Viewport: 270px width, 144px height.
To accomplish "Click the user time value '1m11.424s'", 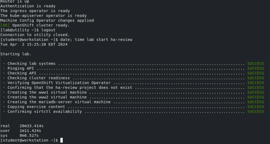I will pos(30,131).
